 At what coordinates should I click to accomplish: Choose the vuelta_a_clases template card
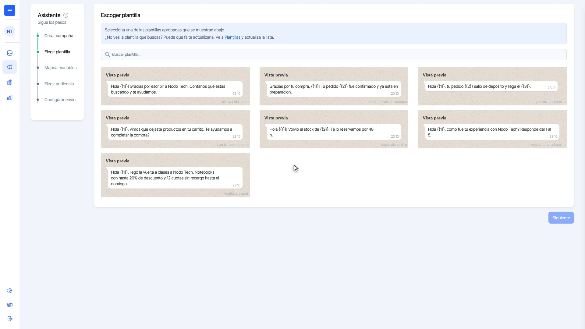pyautogui.click(x=175, y=175)
